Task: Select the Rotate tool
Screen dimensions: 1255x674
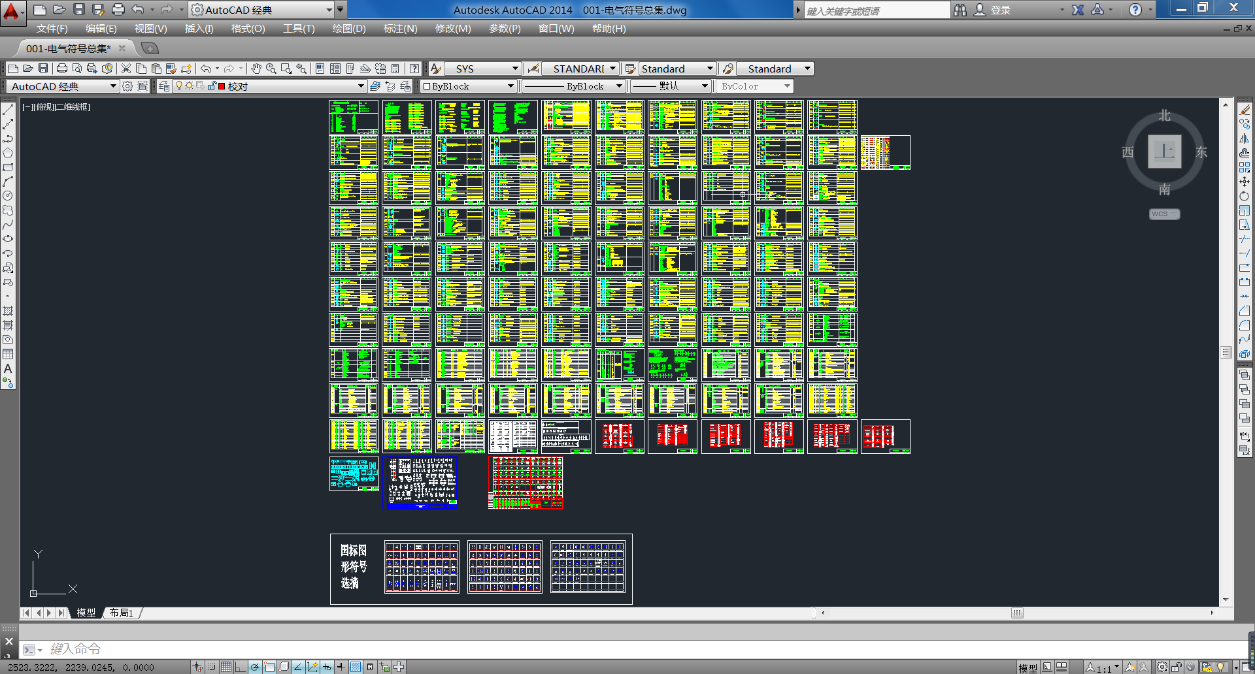Action: (1245, 196)
